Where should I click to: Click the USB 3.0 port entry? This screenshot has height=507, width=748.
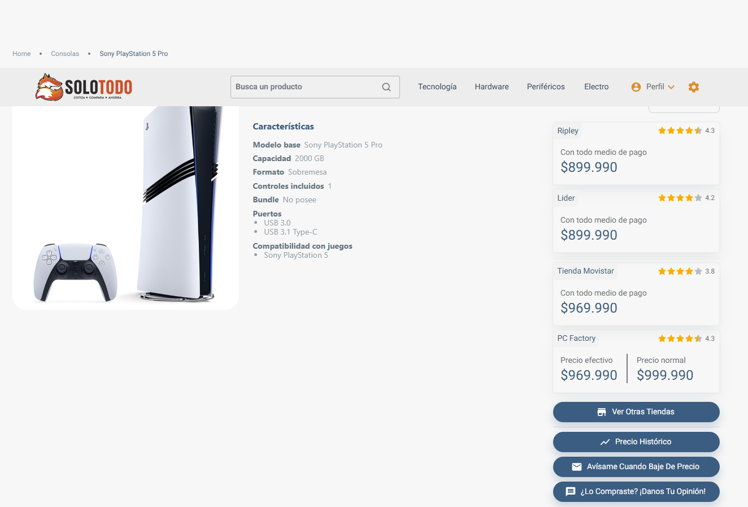(x=277, y=223)
